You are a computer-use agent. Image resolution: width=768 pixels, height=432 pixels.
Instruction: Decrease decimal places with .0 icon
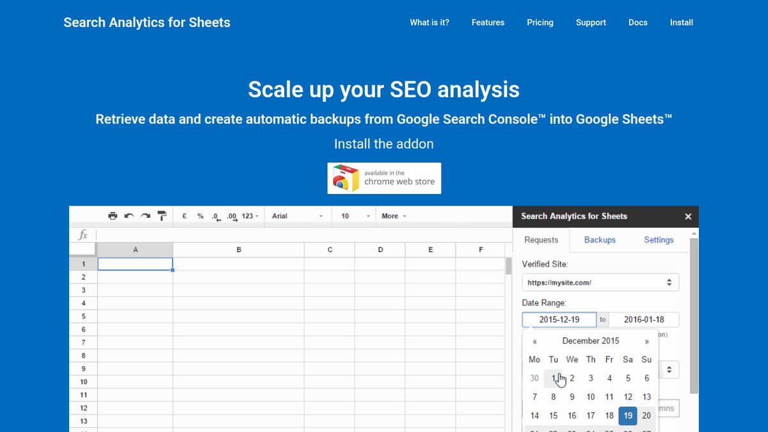[x=216, y=217]
